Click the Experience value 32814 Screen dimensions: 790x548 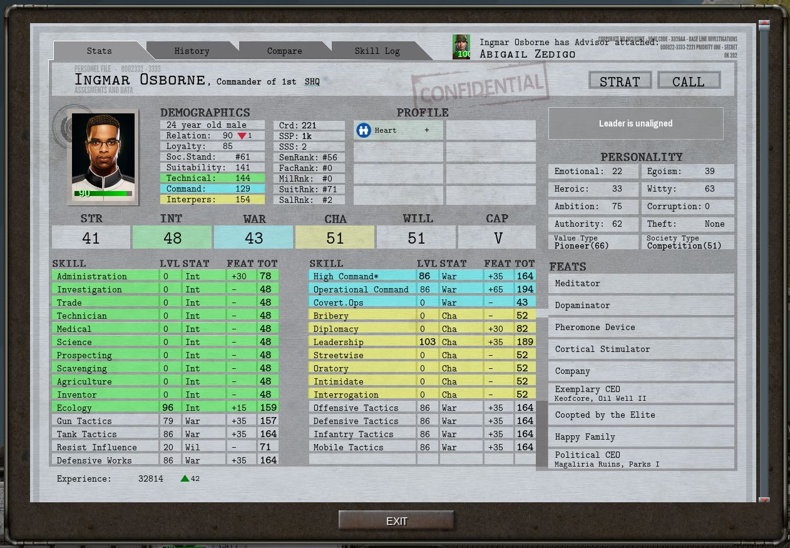click(151, 478)
